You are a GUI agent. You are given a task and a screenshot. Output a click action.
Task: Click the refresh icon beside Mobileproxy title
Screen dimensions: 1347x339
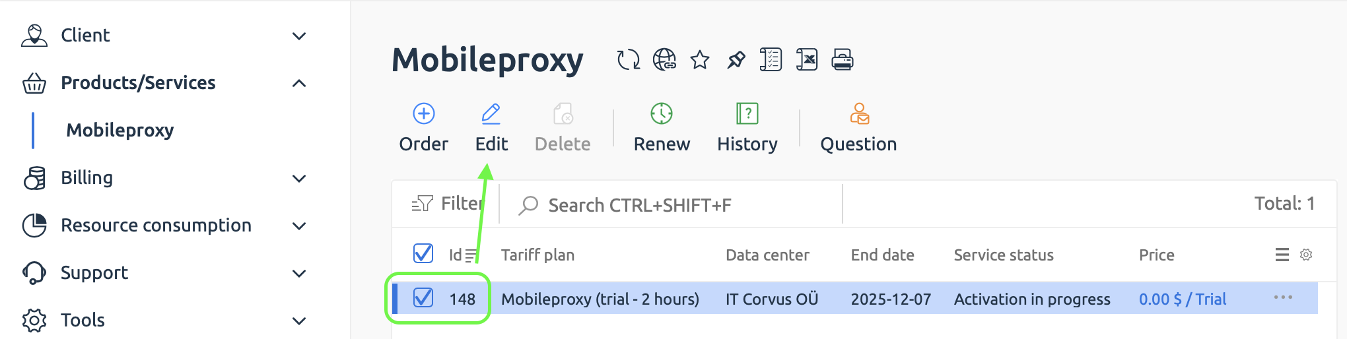coord(628,60)
